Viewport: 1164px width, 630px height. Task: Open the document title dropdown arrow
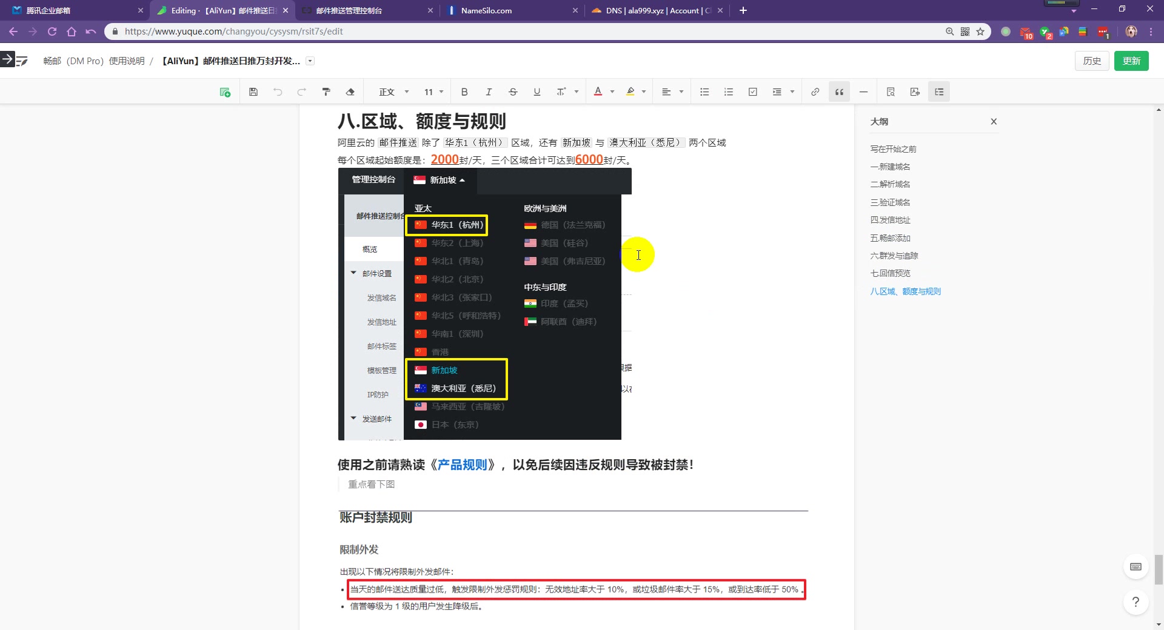(310, 61)
